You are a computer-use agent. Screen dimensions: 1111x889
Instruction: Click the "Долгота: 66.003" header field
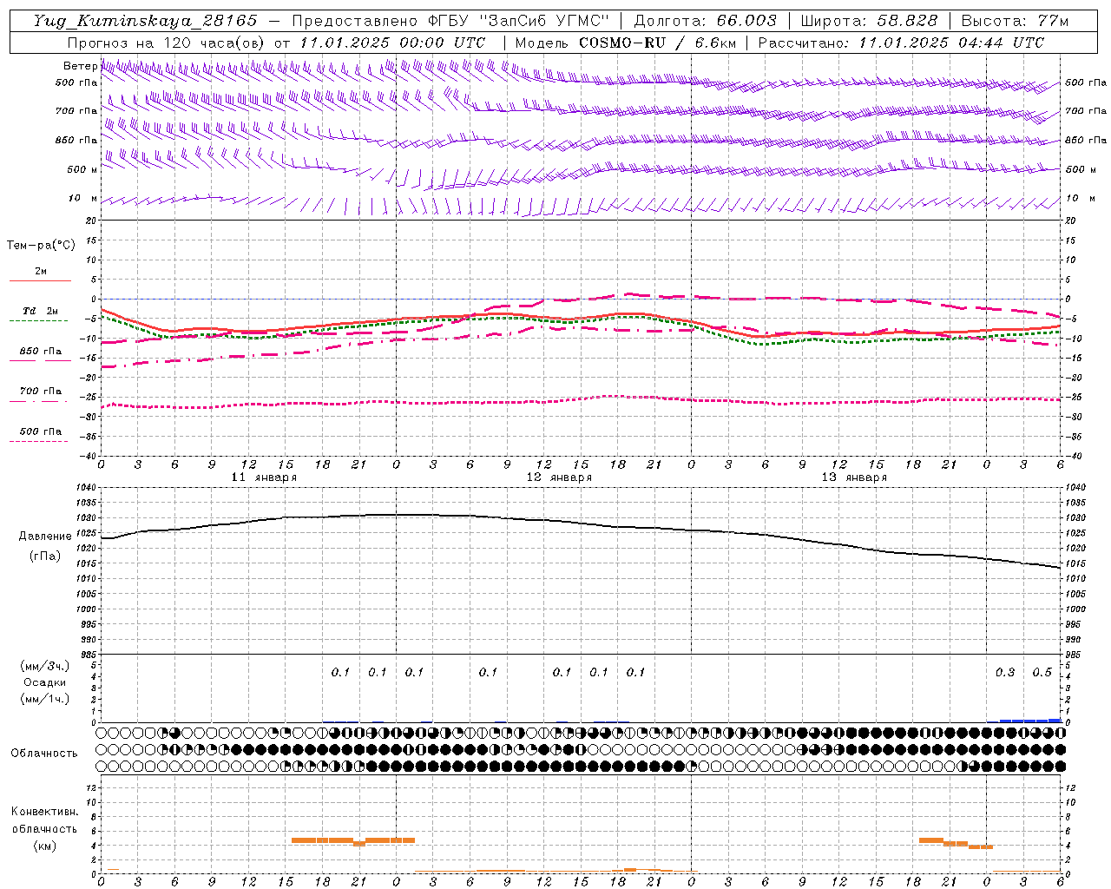(705, 21)
